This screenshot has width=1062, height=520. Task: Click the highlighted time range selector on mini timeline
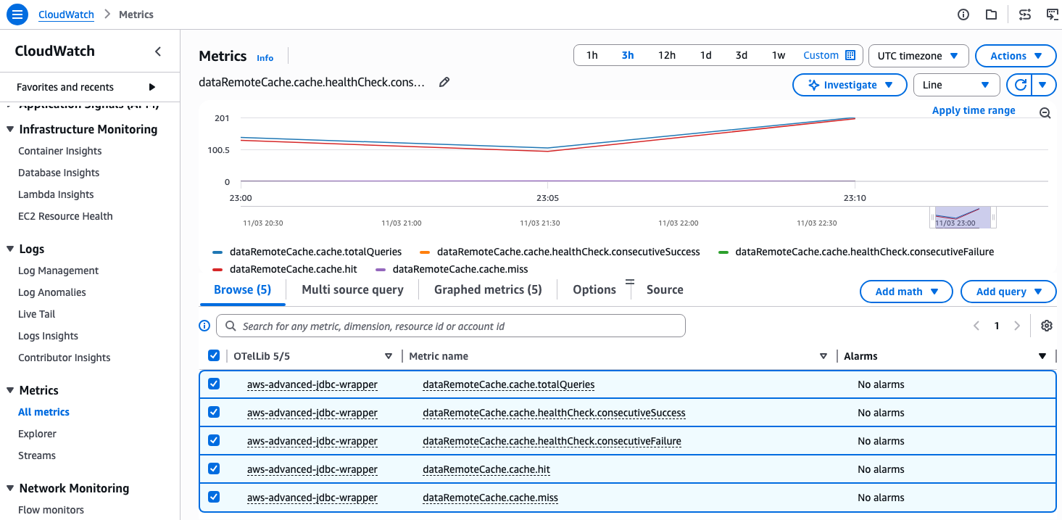[963, 217]
